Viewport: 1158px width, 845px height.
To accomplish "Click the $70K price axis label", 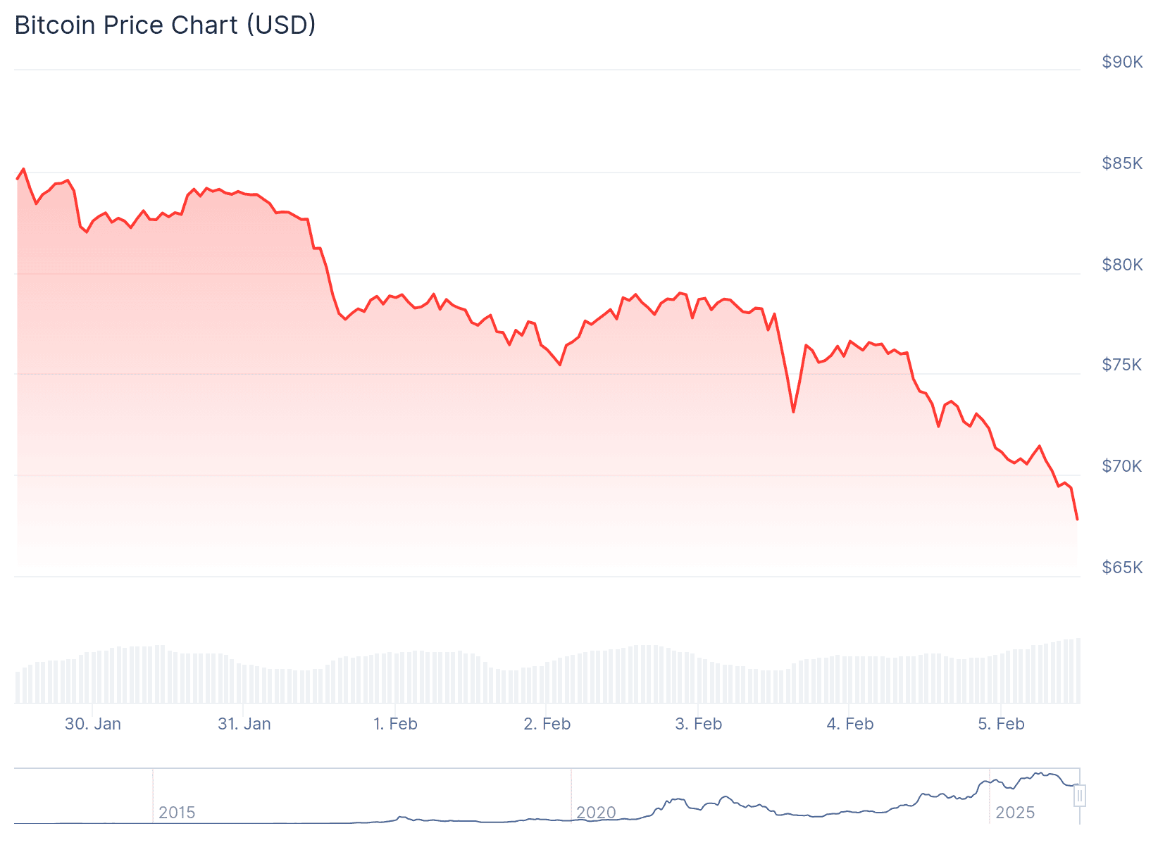I will [x=1122, y=466].
